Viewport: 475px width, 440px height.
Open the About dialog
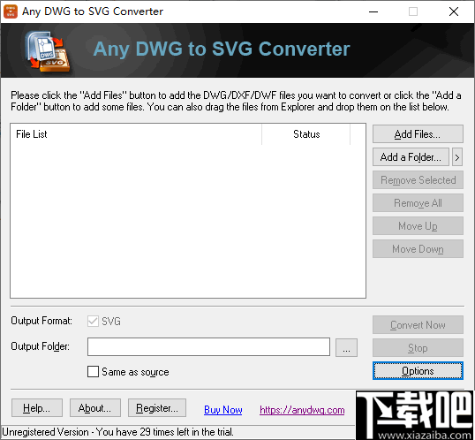pos(95,408)
